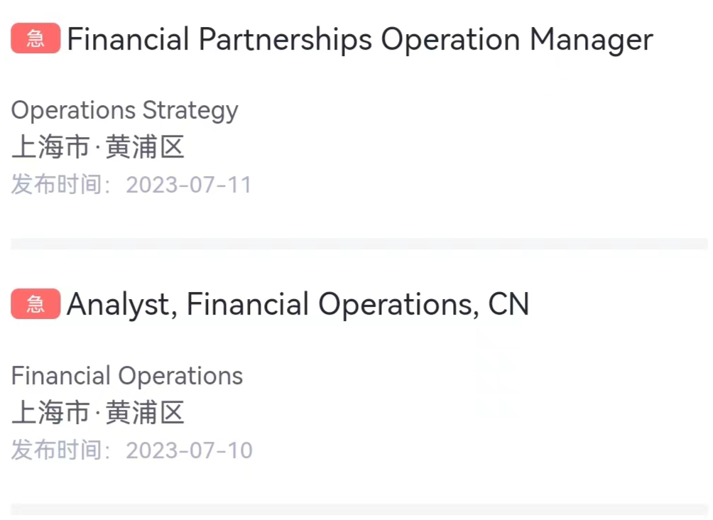This screenshot has width=713, height=520.
Task: Click 上海市 in the Operations Strategy listing
Action: (50, 148)
